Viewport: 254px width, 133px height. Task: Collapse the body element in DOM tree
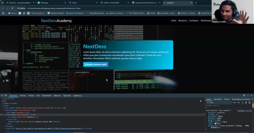coord(3,105)
